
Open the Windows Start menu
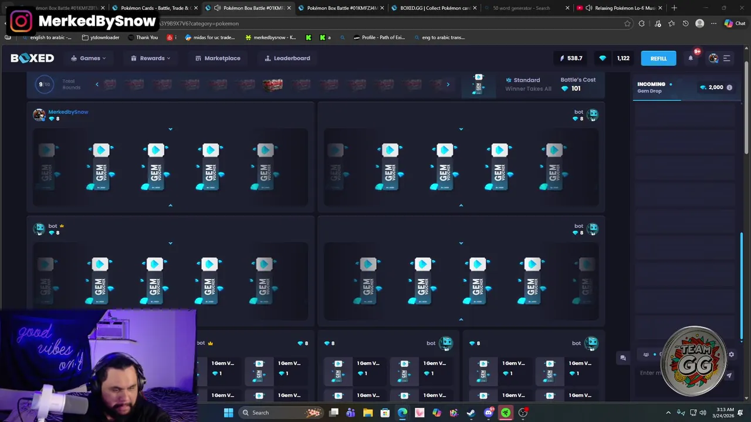[228, 413]
